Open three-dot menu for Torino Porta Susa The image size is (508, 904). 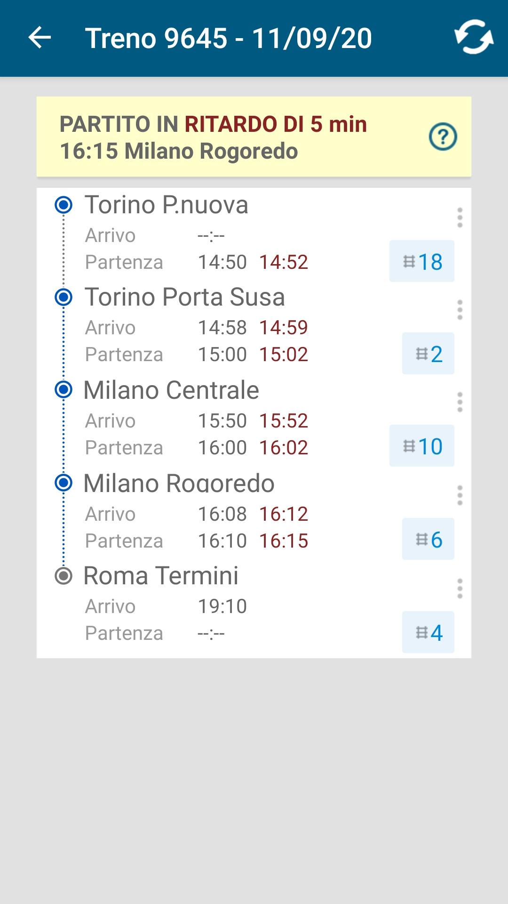460,310
